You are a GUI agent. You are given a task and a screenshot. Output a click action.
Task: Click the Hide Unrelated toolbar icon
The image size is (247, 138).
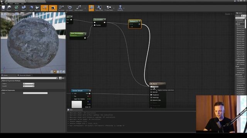tap(79, 8)
